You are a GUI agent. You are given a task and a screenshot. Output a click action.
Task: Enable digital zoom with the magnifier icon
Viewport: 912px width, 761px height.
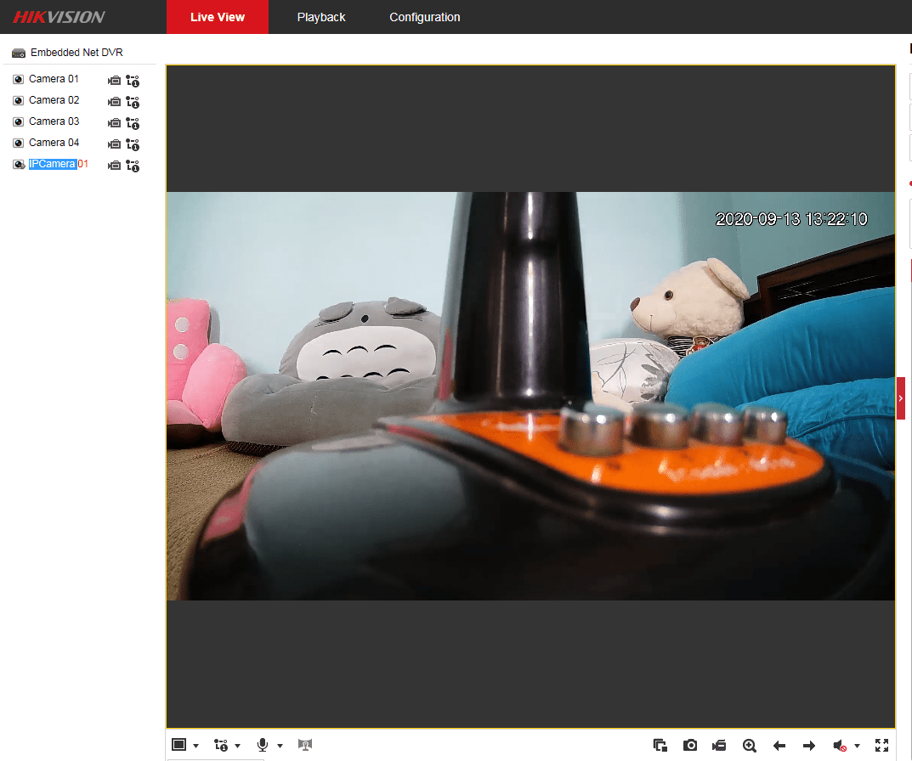click(749, 745)
